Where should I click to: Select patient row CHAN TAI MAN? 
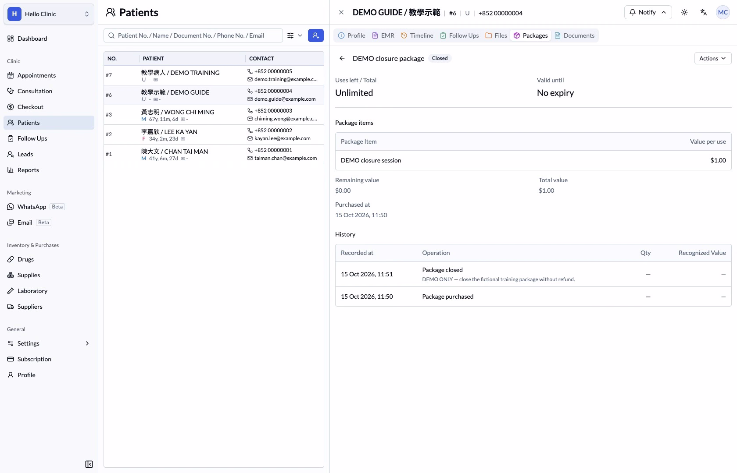click(214, 154)
